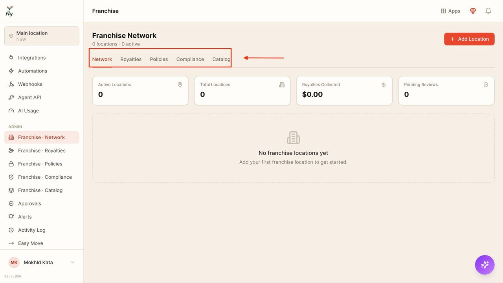Open the Activity Log page

coord(42,230)
